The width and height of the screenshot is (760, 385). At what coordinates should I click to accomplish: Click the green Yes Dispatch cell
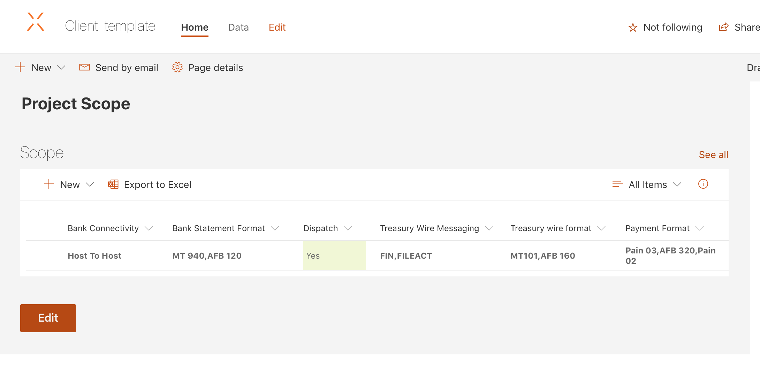click(334, 256)
